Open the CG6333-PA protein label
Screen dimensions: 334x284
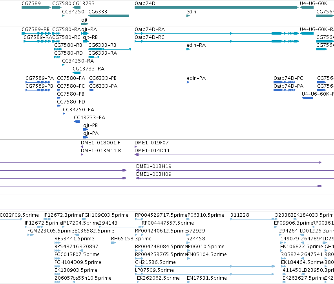click(103, 86)
